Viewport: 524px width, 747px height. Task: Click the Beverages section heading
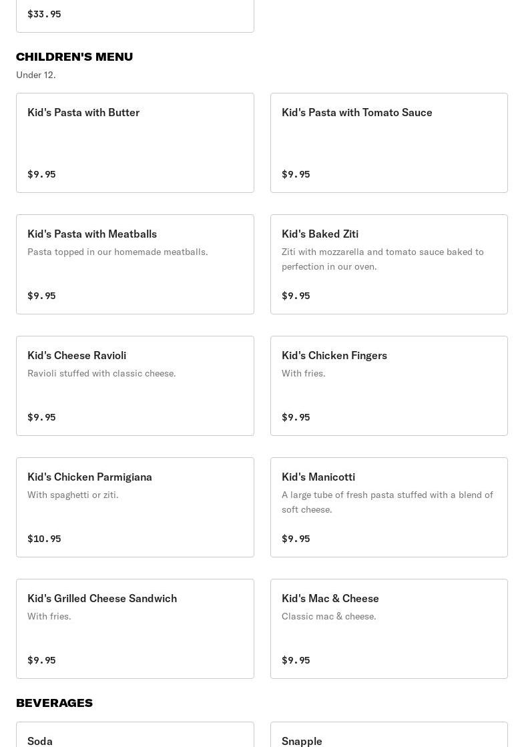(55, 703)
